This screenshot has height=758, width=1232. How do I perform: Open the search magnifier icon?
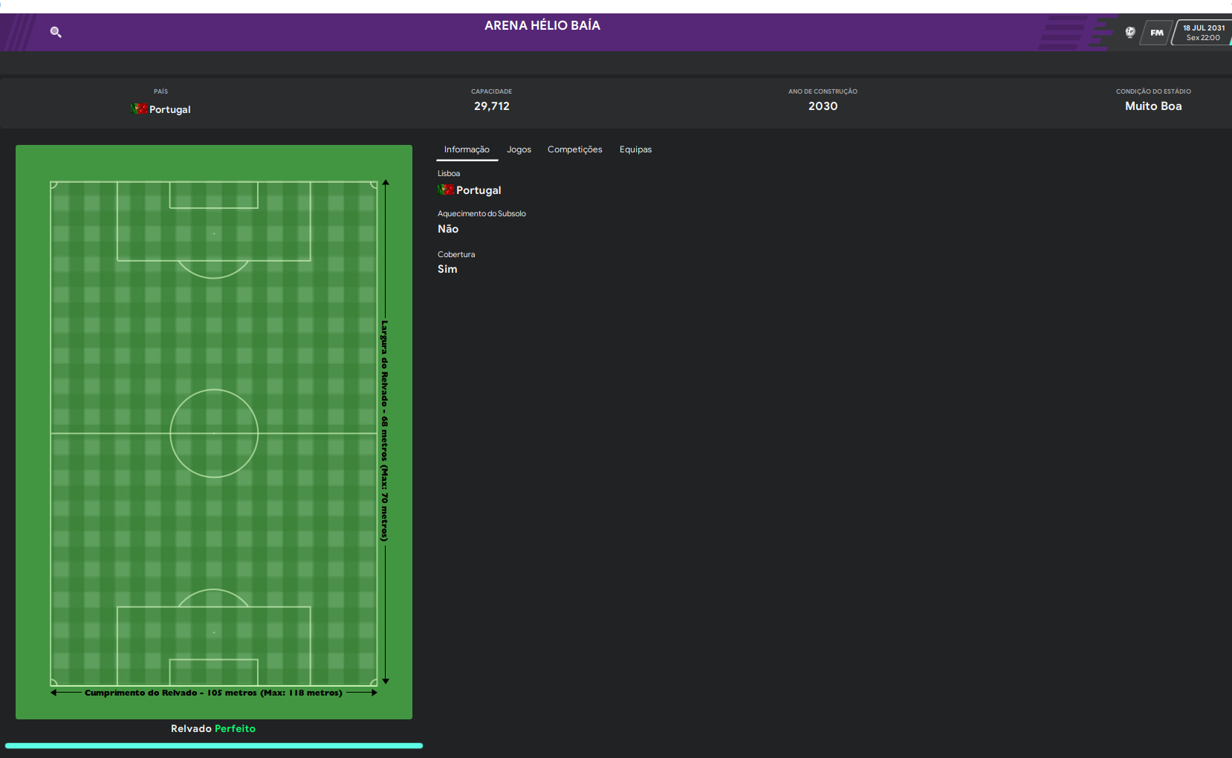[x=56, y=32]
